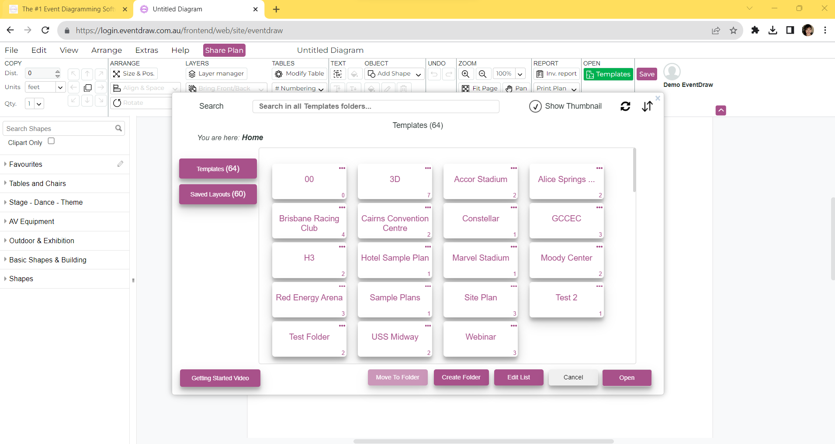Increment the Dist value with the stepper
The width and height of the screenshot is (835, 444).
tap(58, 71)
